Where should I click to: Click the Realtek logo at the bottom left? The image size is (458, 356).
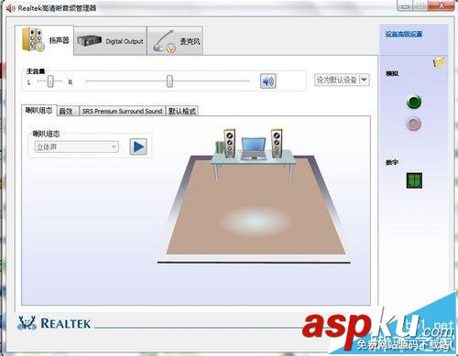coord(54,323)
